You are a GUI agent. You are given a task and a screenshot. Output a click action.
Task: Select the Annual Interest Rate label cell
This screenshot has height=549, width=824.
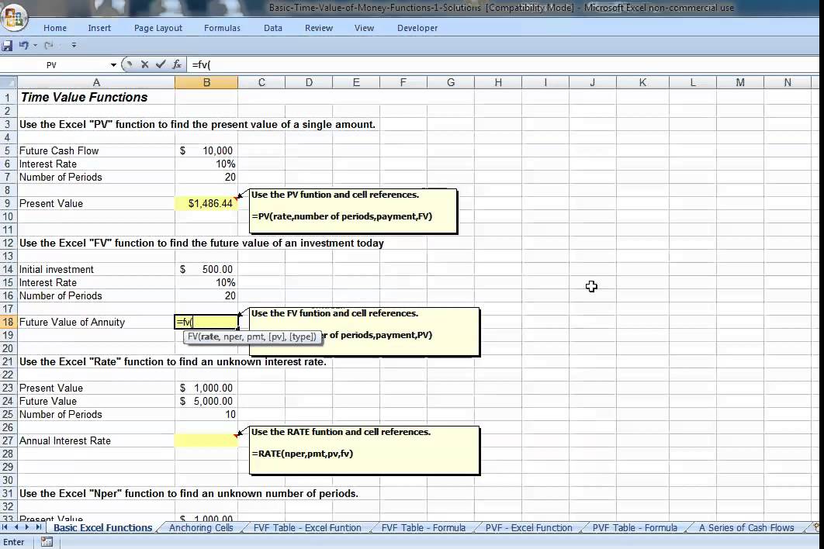click(x=96, y=440)
